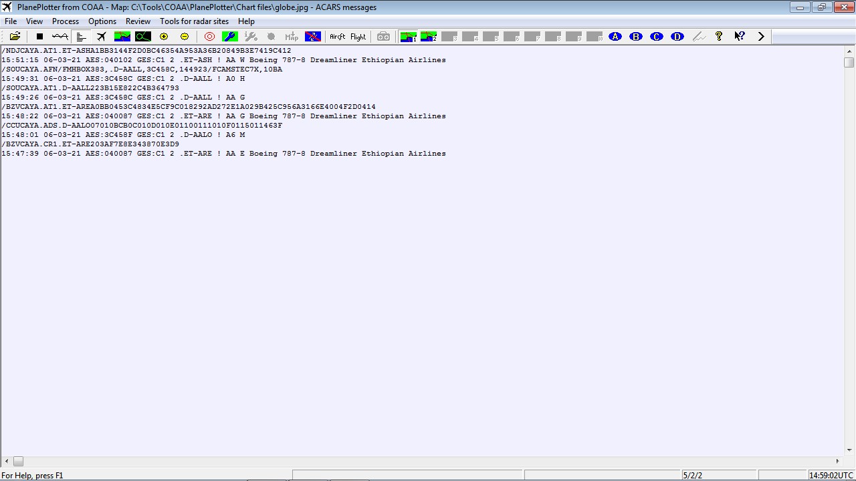The image size is (856, 481).
Task: Open the File menu
Action: click(10, 21)
